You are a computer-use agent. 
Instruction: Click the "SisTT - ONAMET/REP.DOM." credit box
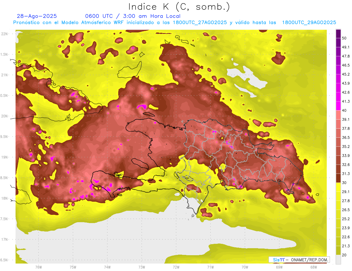click(x=299, y=260)
